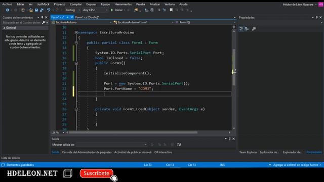Open the Analizar menu
The image size is (324, 182).
tap(155, 4)
